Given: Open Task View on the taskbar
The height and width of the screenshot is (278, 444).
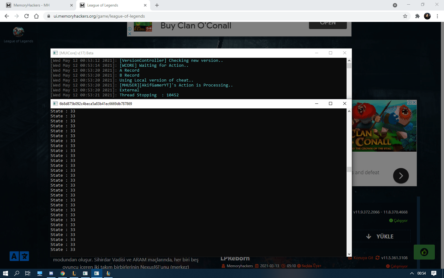Looking at the screenshot, I should (x=28, y=273).
